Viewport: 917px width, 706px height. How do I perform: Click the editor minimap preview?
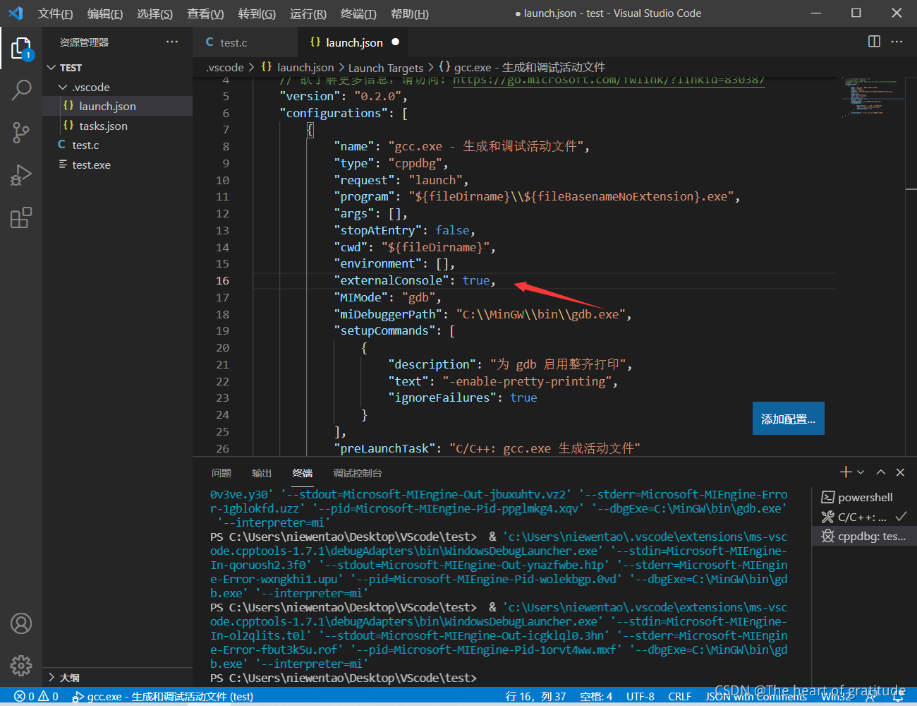872,97
